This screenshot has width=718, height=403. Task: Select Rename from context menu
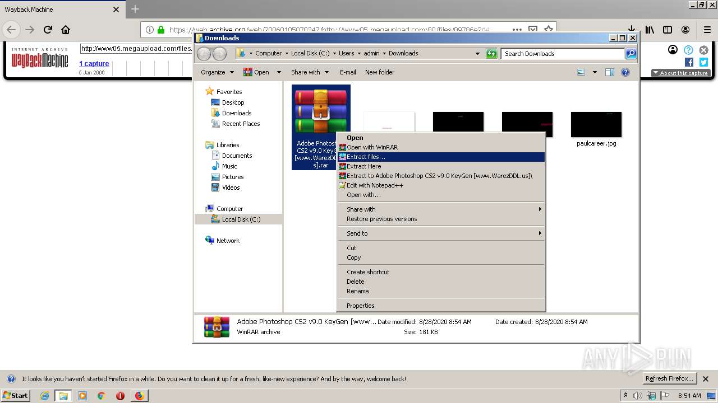441,291
